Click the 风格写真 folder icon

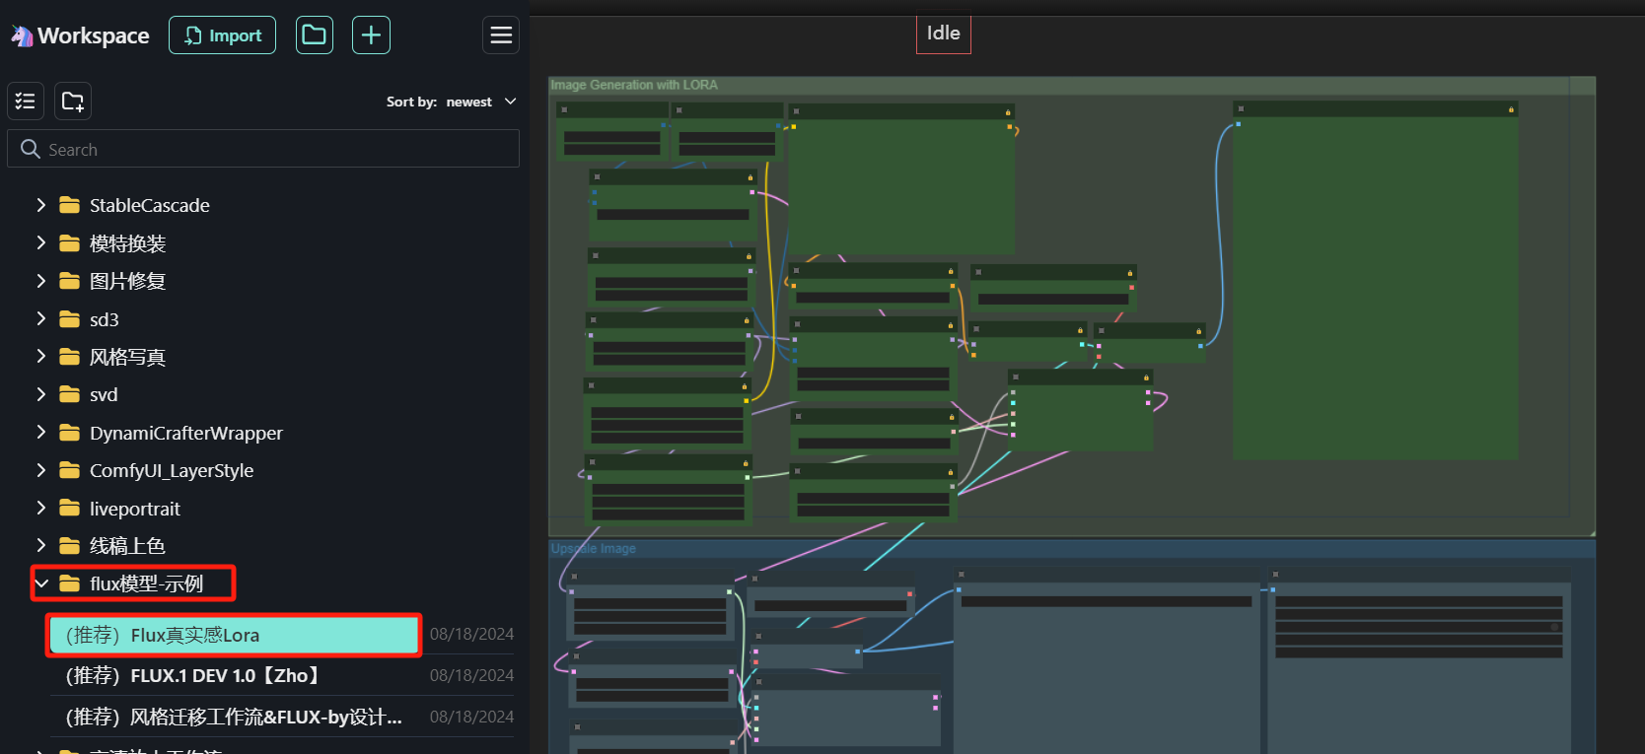point(69,357)
